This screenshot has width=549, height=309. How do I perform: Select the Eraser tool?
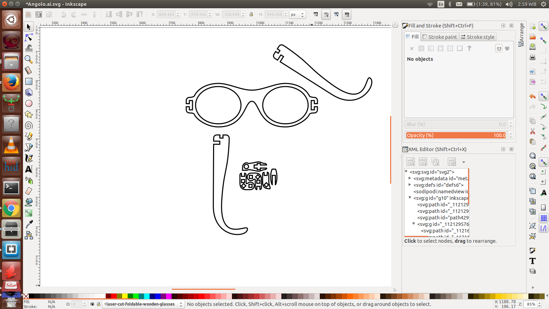click(x=29, y=191)
